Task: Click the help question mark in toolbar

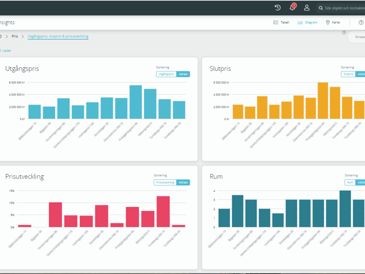Action: (361, 22)
